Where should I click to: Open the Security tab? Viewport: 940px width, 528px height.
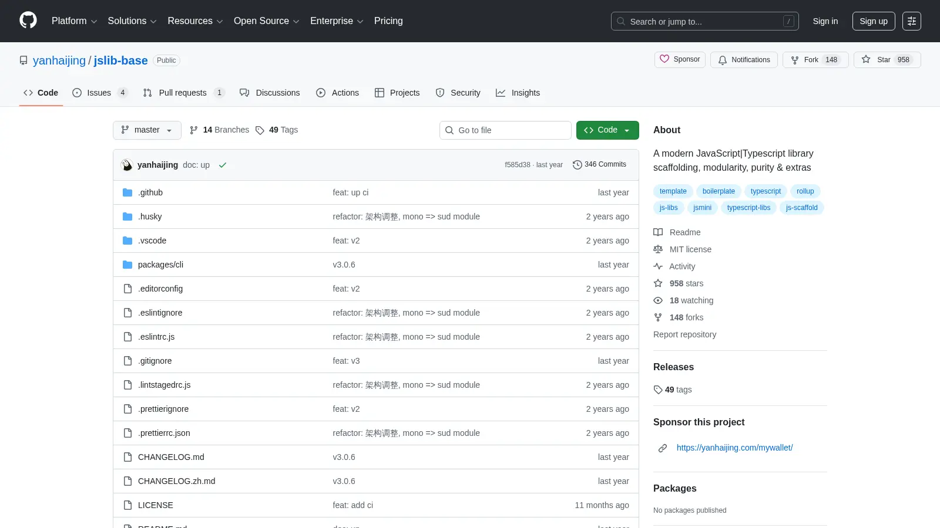coord(458,93)
